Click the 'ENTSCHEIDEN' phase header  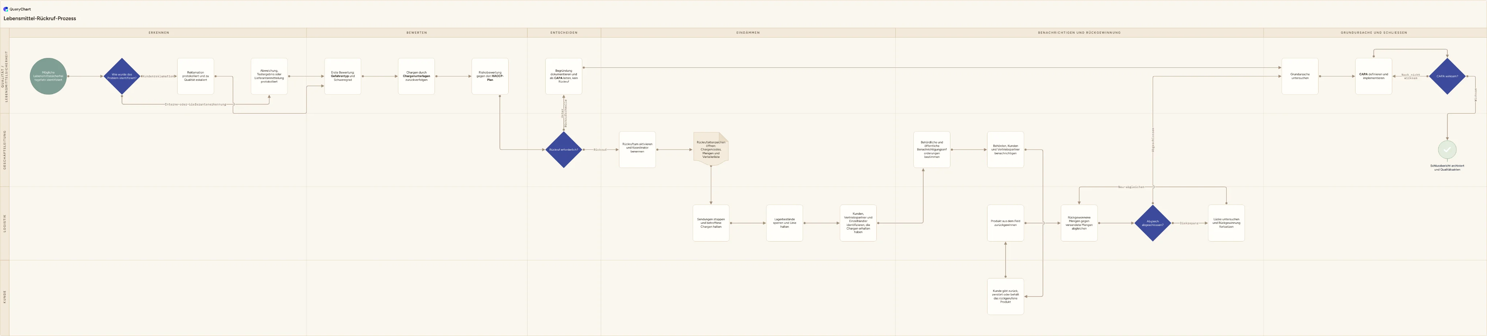pos(564,33)
